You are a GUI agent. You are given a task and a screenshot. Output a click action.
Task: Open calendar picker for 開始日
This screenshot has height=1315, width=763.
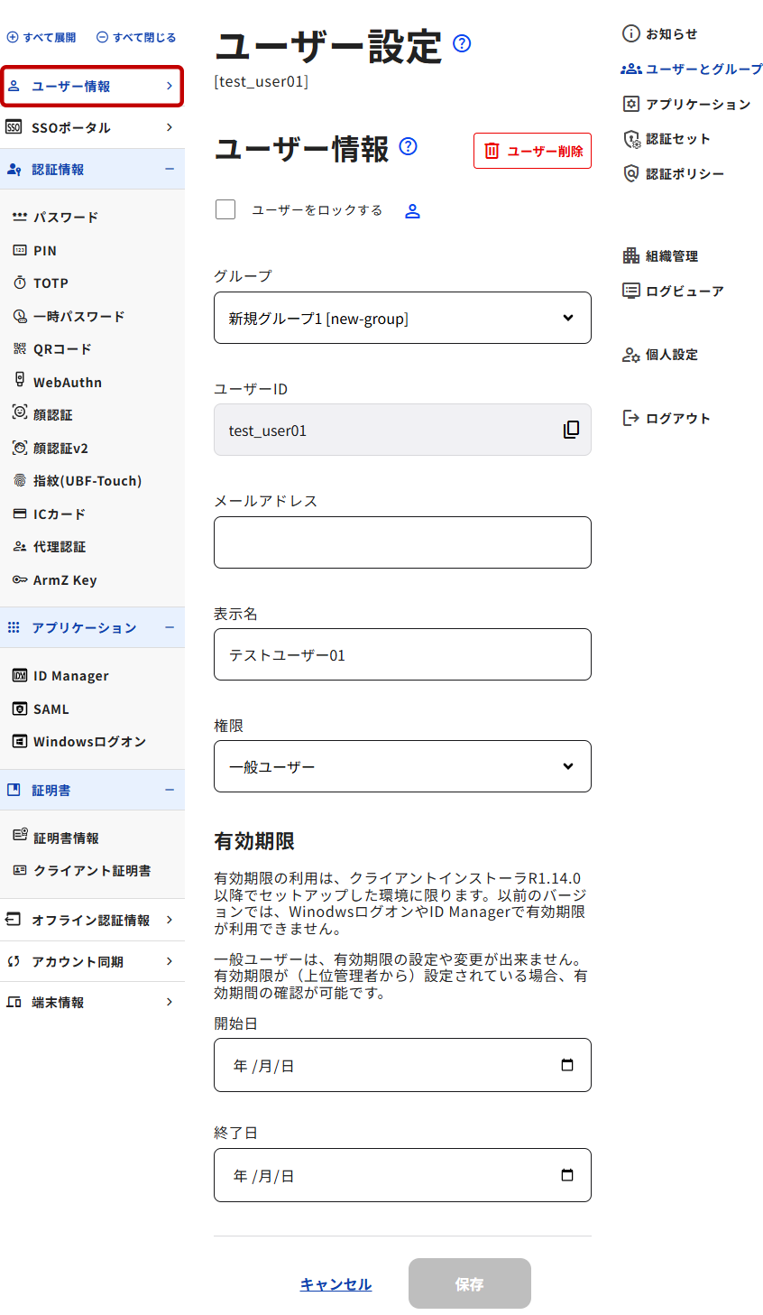(x=567, y=1065)
